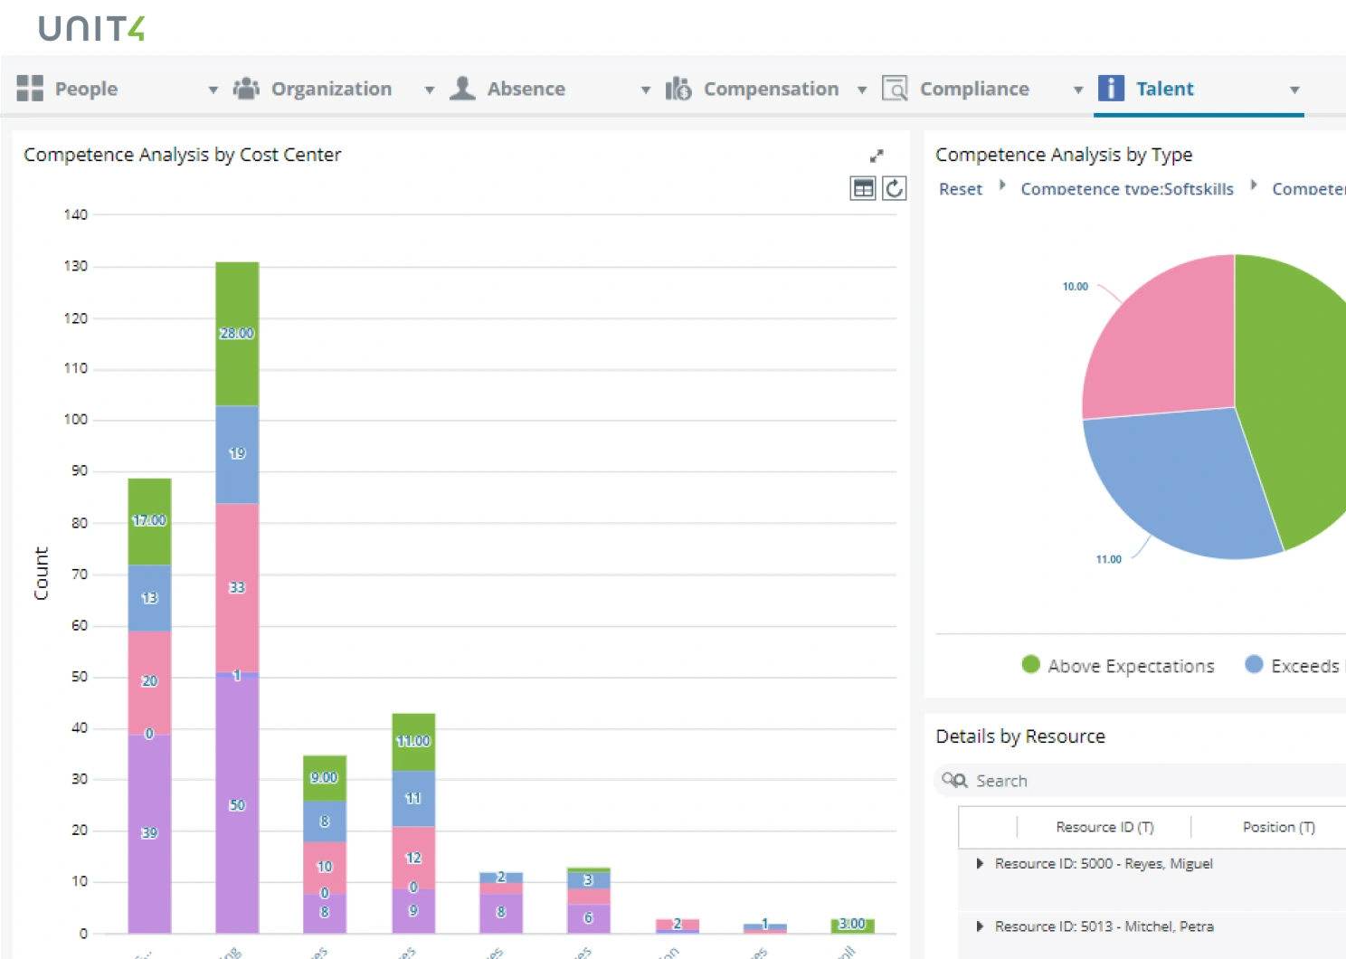Viewport: 1346px width, 959px height.
Task: Click the green bar segment labeled 28.00
Action: coord(237,334)
